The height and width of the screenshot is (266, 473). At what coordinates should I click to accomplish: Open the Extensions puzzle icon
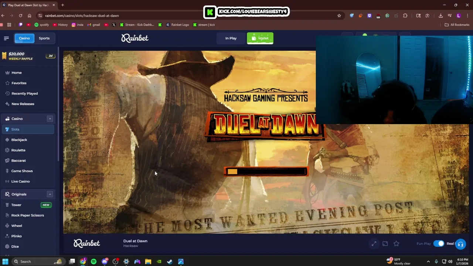(x=405, y=16)
